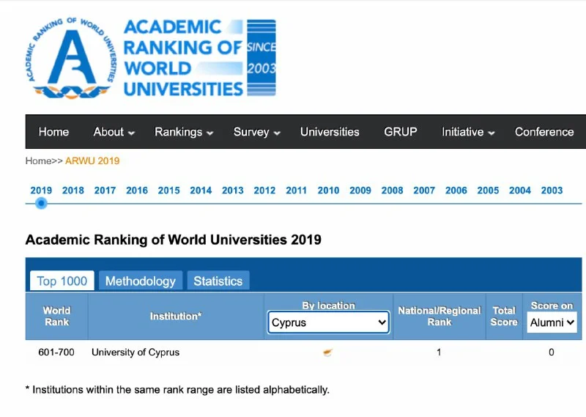Image resolution: width=586 pixels, height=417 pixels.
Task: Open the Conference page
Action: coord(544,132)
